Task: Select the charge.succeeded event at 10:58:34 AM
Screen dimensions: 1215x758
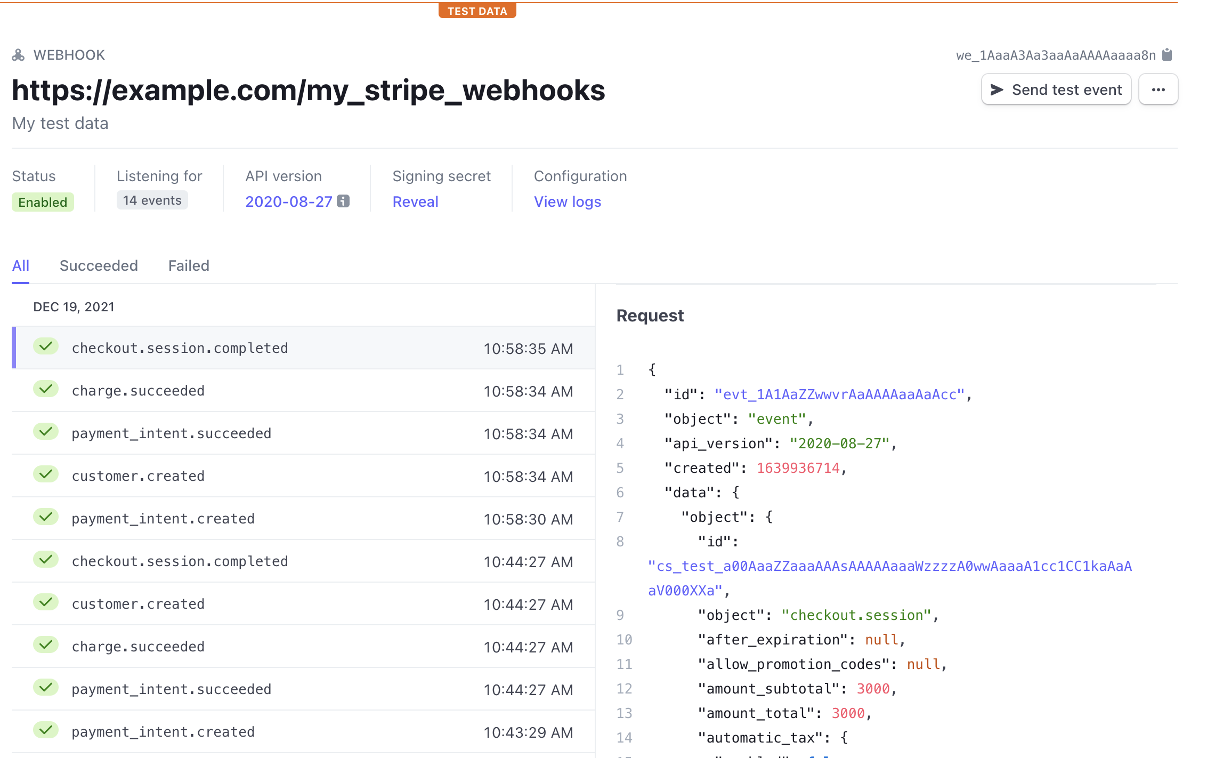Action: tap(303, 390)
